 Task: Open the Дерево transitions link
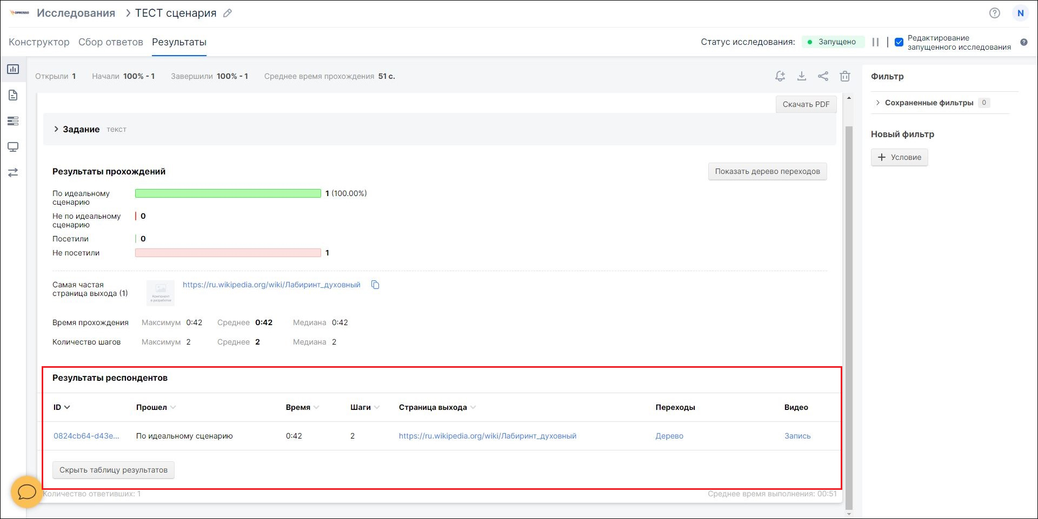(669, 436)
